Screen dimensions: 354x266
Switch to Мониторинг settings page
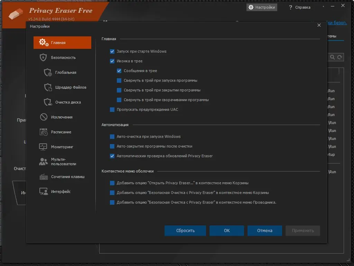point(62,147)
